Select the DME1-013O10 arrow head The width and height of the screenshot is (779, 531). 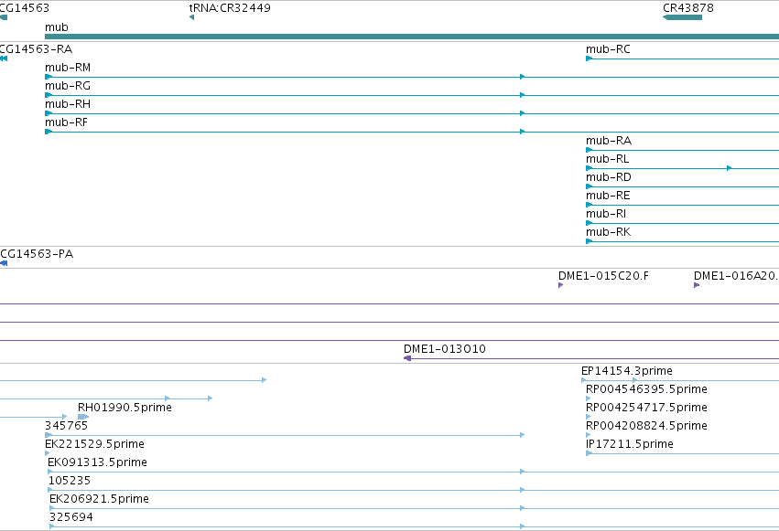pos(407,358)
